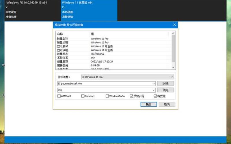Click the 8.89 GB value

point(95,65)
